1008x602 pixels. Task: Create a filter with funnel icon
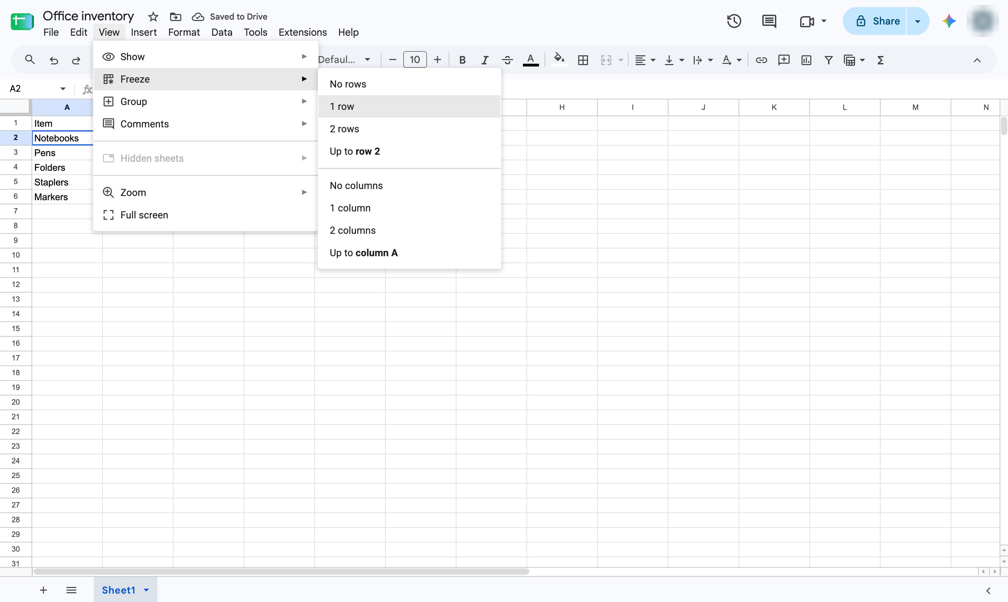pos(828,60)
